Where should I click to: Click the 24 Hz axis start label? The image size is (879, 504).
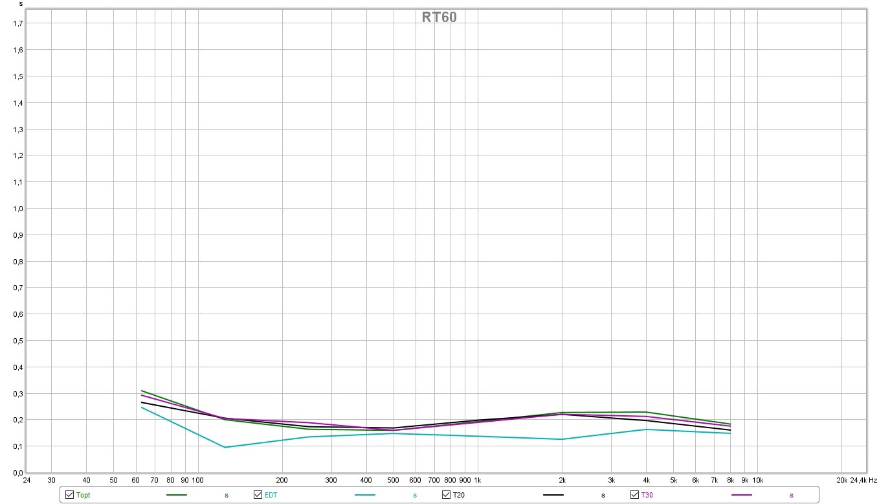coord(27,481)
